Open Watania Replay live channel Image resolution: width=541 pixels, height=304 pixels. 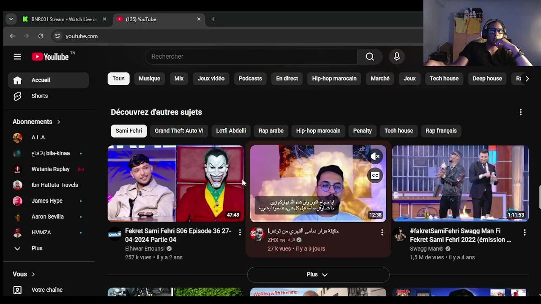pyautogui.click(x=48, y=169)
